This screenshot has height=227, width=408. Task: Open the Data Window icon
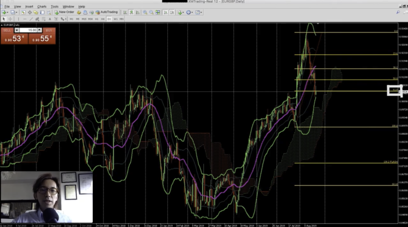coord(29,12)
